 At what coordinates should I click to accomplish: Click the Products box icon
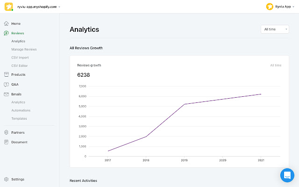6,74
